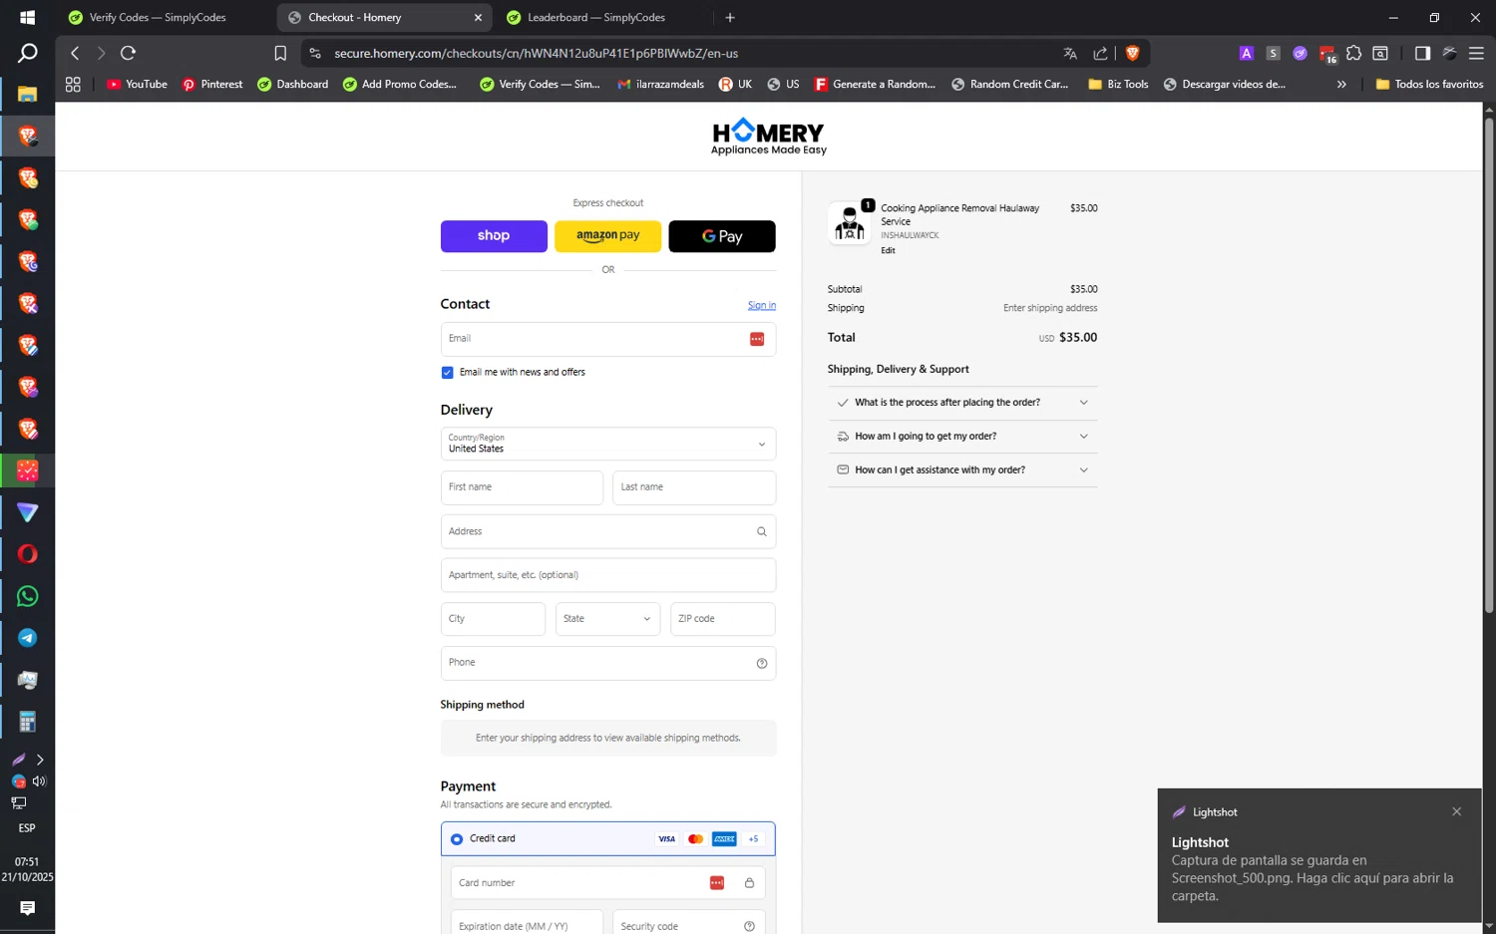Open the Add Promo Codes bookmark

point(399,85)
